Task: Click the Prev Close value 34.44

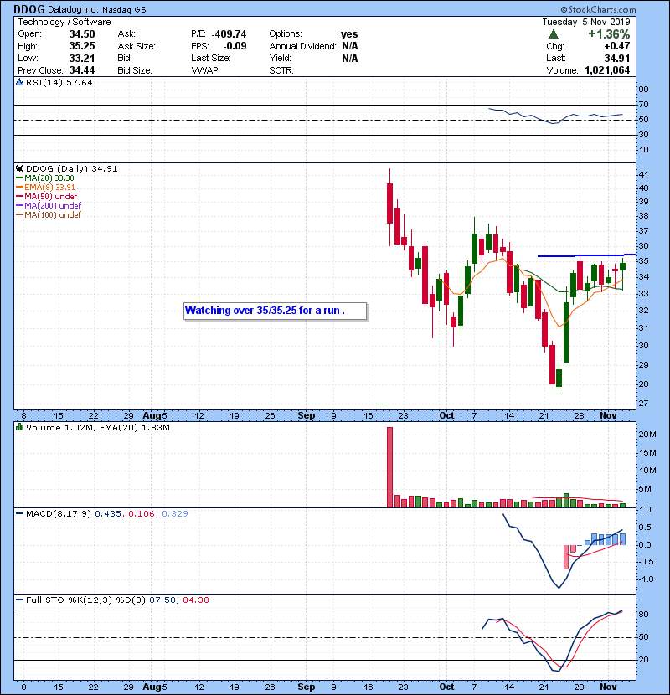Action: [82, 70]
